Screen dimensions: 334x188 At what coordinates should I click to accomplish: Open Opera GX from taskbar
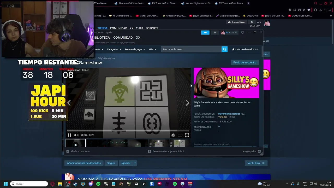52,184
